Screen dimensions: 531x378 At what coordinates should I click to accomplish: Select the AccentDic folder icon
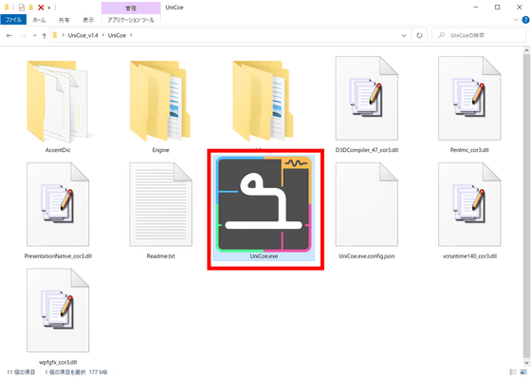tap(58, 102)
